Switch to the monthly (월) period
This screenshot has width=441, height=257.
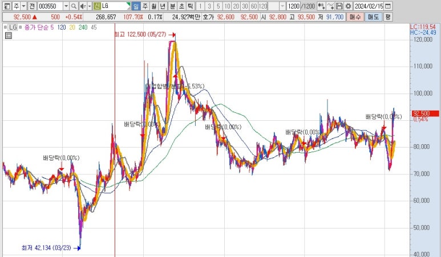(x=155, y=6)
